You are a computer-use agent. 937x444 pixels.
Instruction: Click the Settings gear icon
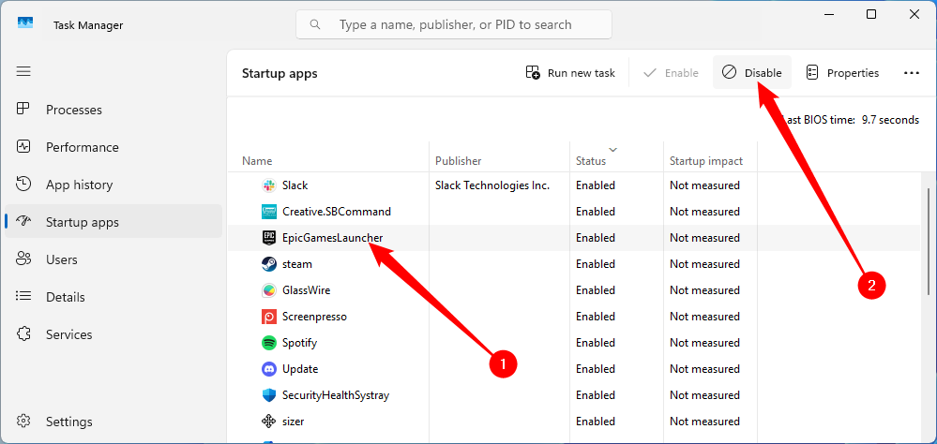pyautogui.click(x=23, y=422)
